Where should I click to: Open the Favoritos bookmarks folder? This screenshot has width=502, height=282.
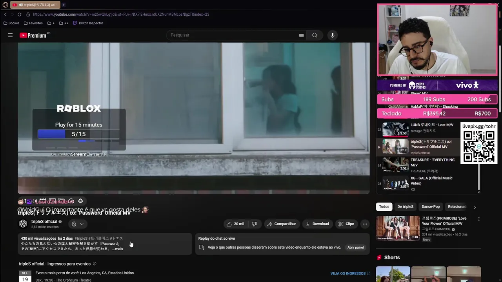point(33,23)
